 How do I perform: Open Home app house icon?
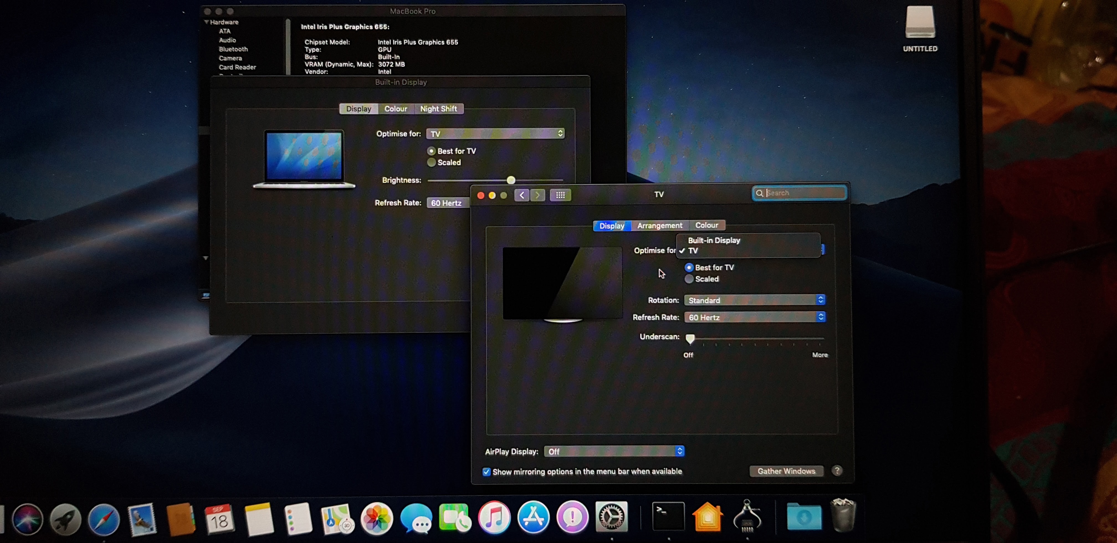click(708, 517)
